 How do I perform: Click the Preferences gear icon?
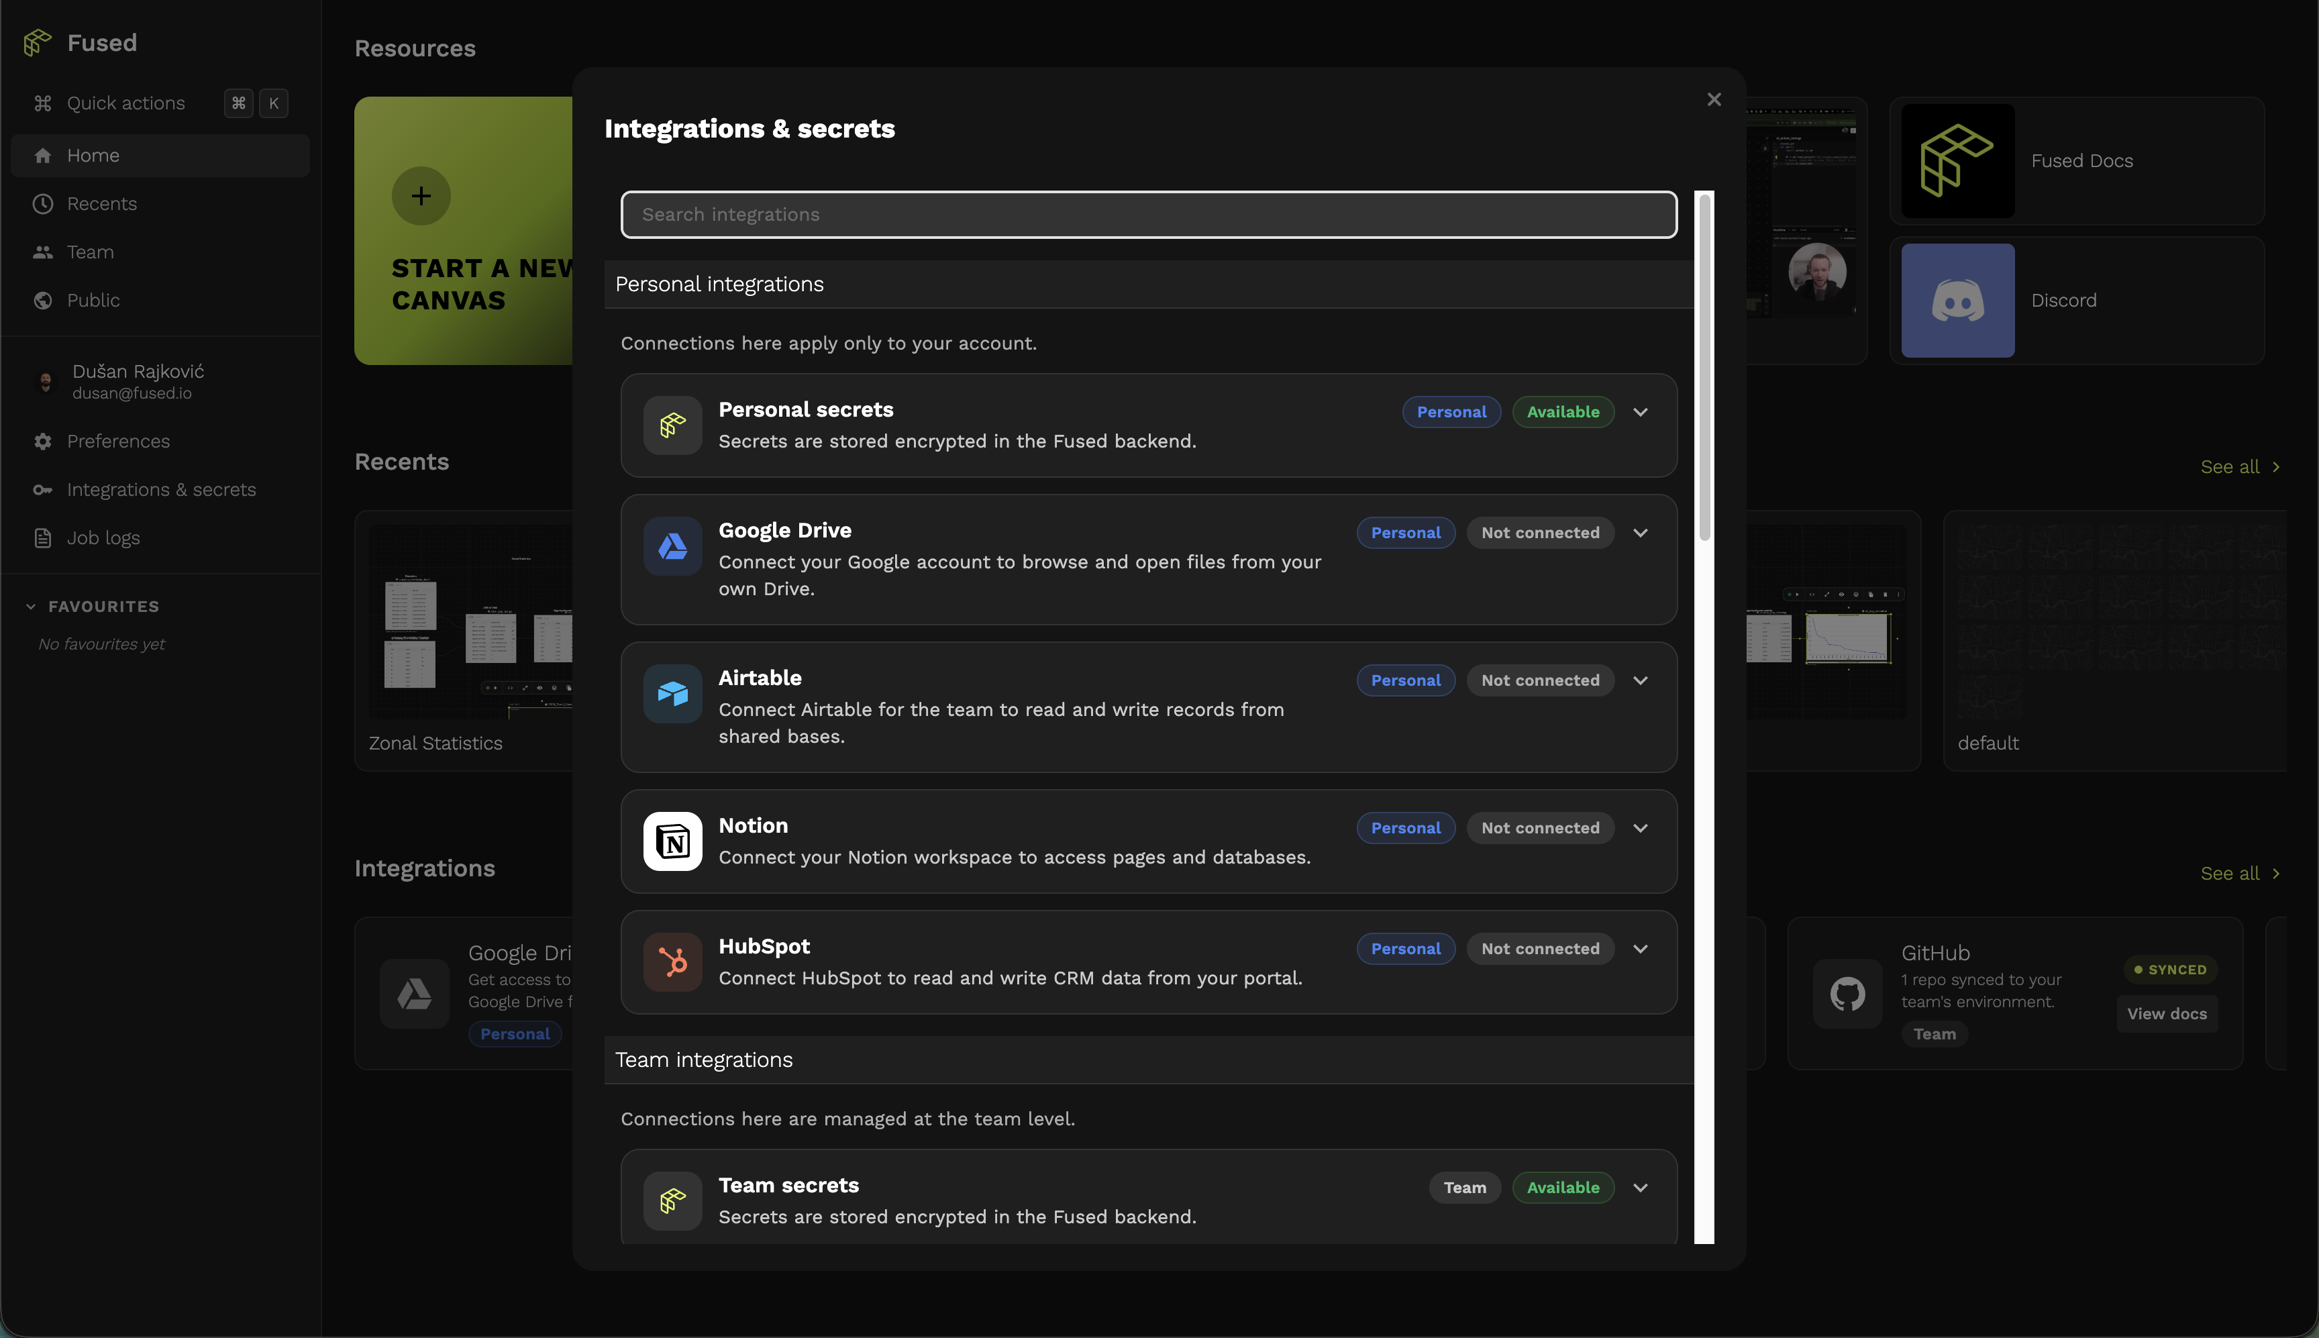[42, 441]
